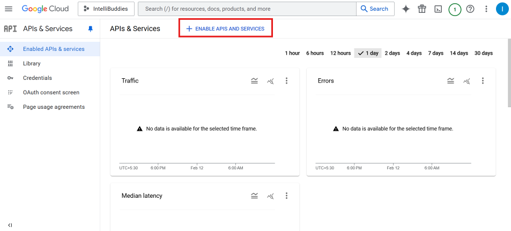Open more options for the Traffic chart
The image size is (511, 231).
(286, 81)
